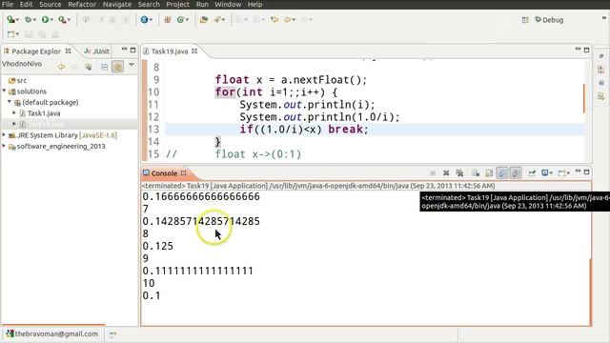Click Pin Console icon
The image size is (610, 343).
[x=532, y=172]
